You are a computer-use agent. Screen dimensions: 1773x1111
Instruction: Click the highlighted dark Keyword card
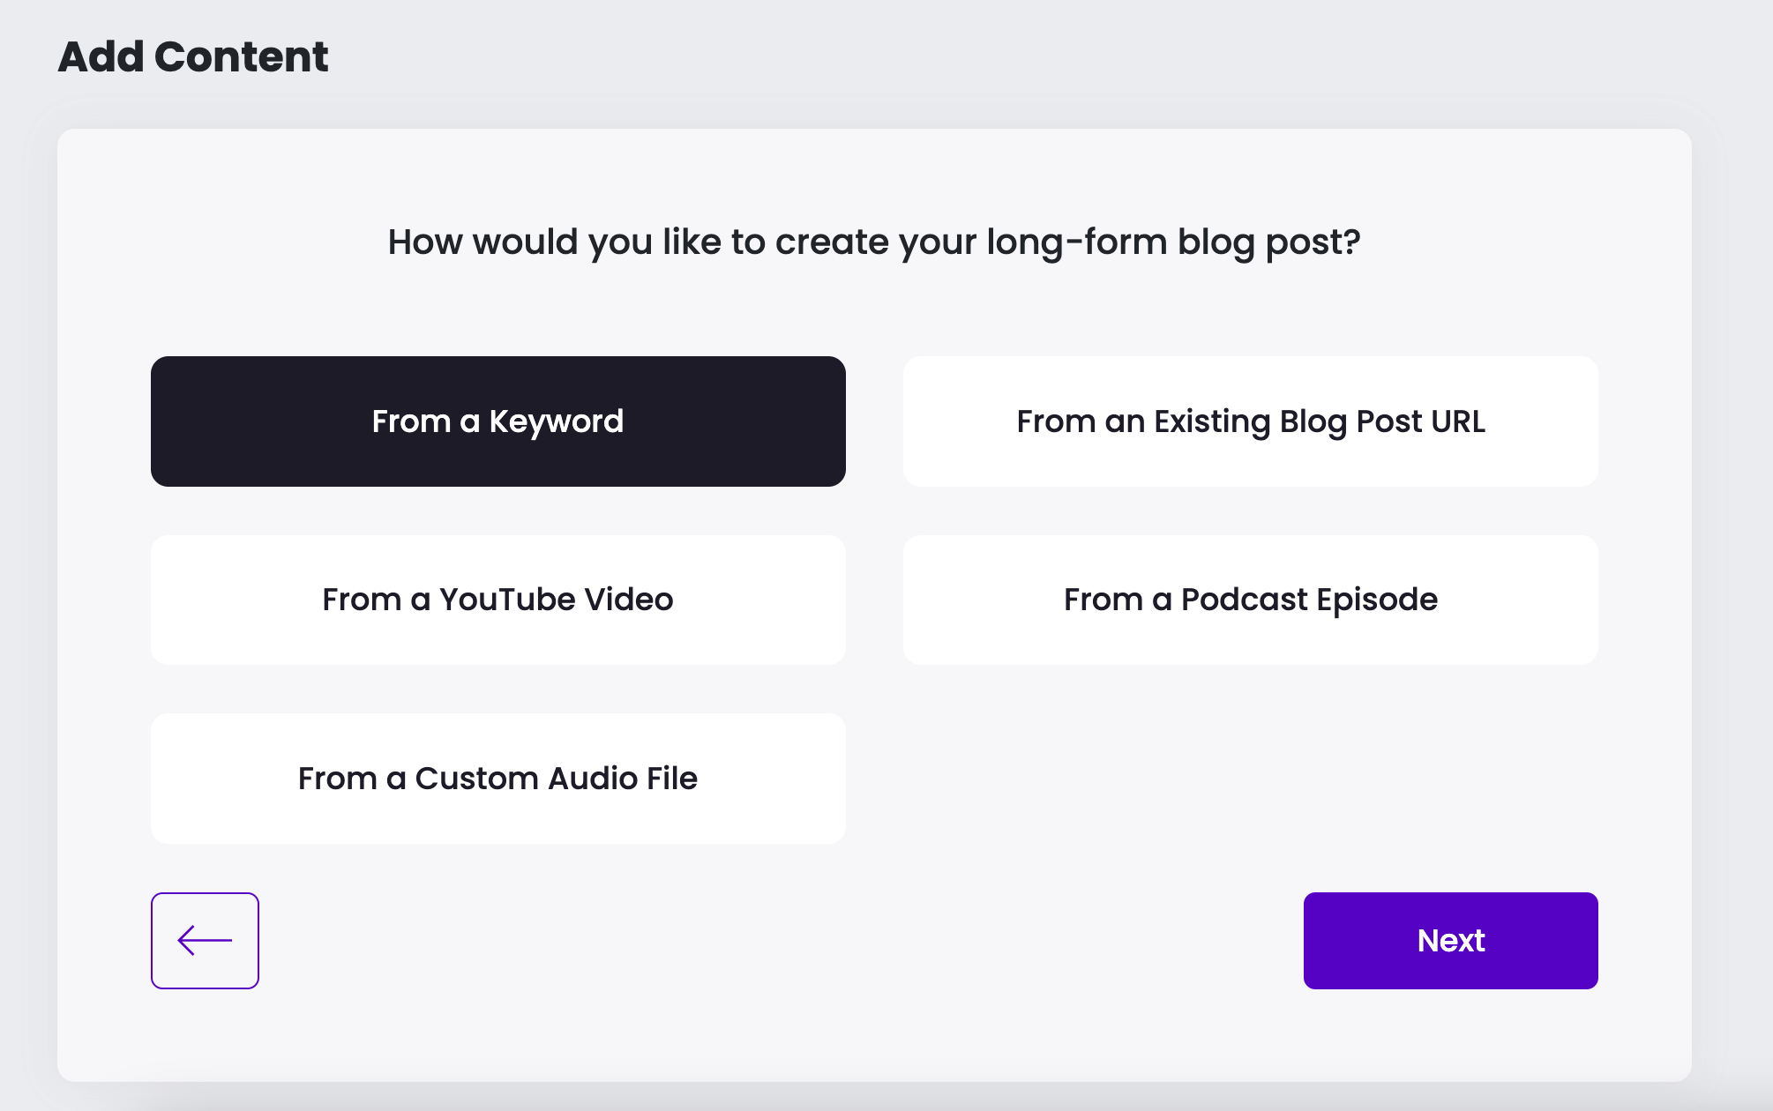click(497, 421)
